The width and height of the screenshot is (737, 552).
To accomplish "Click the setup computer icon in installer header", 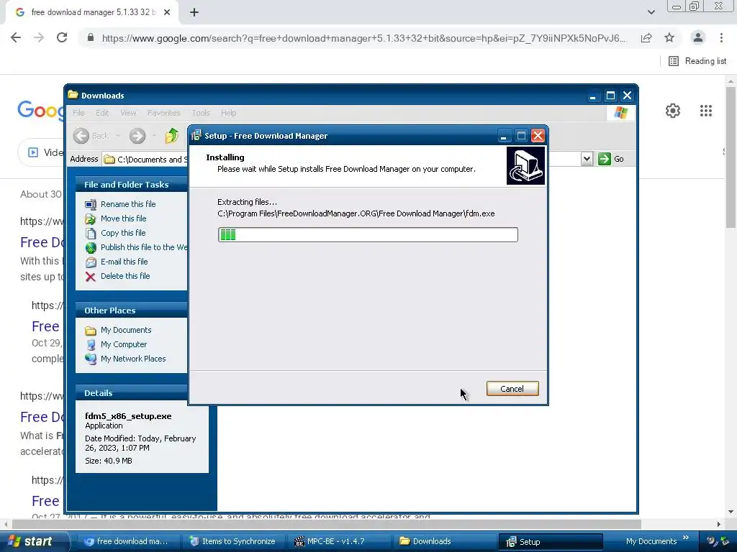I will [x=525, y=166].
